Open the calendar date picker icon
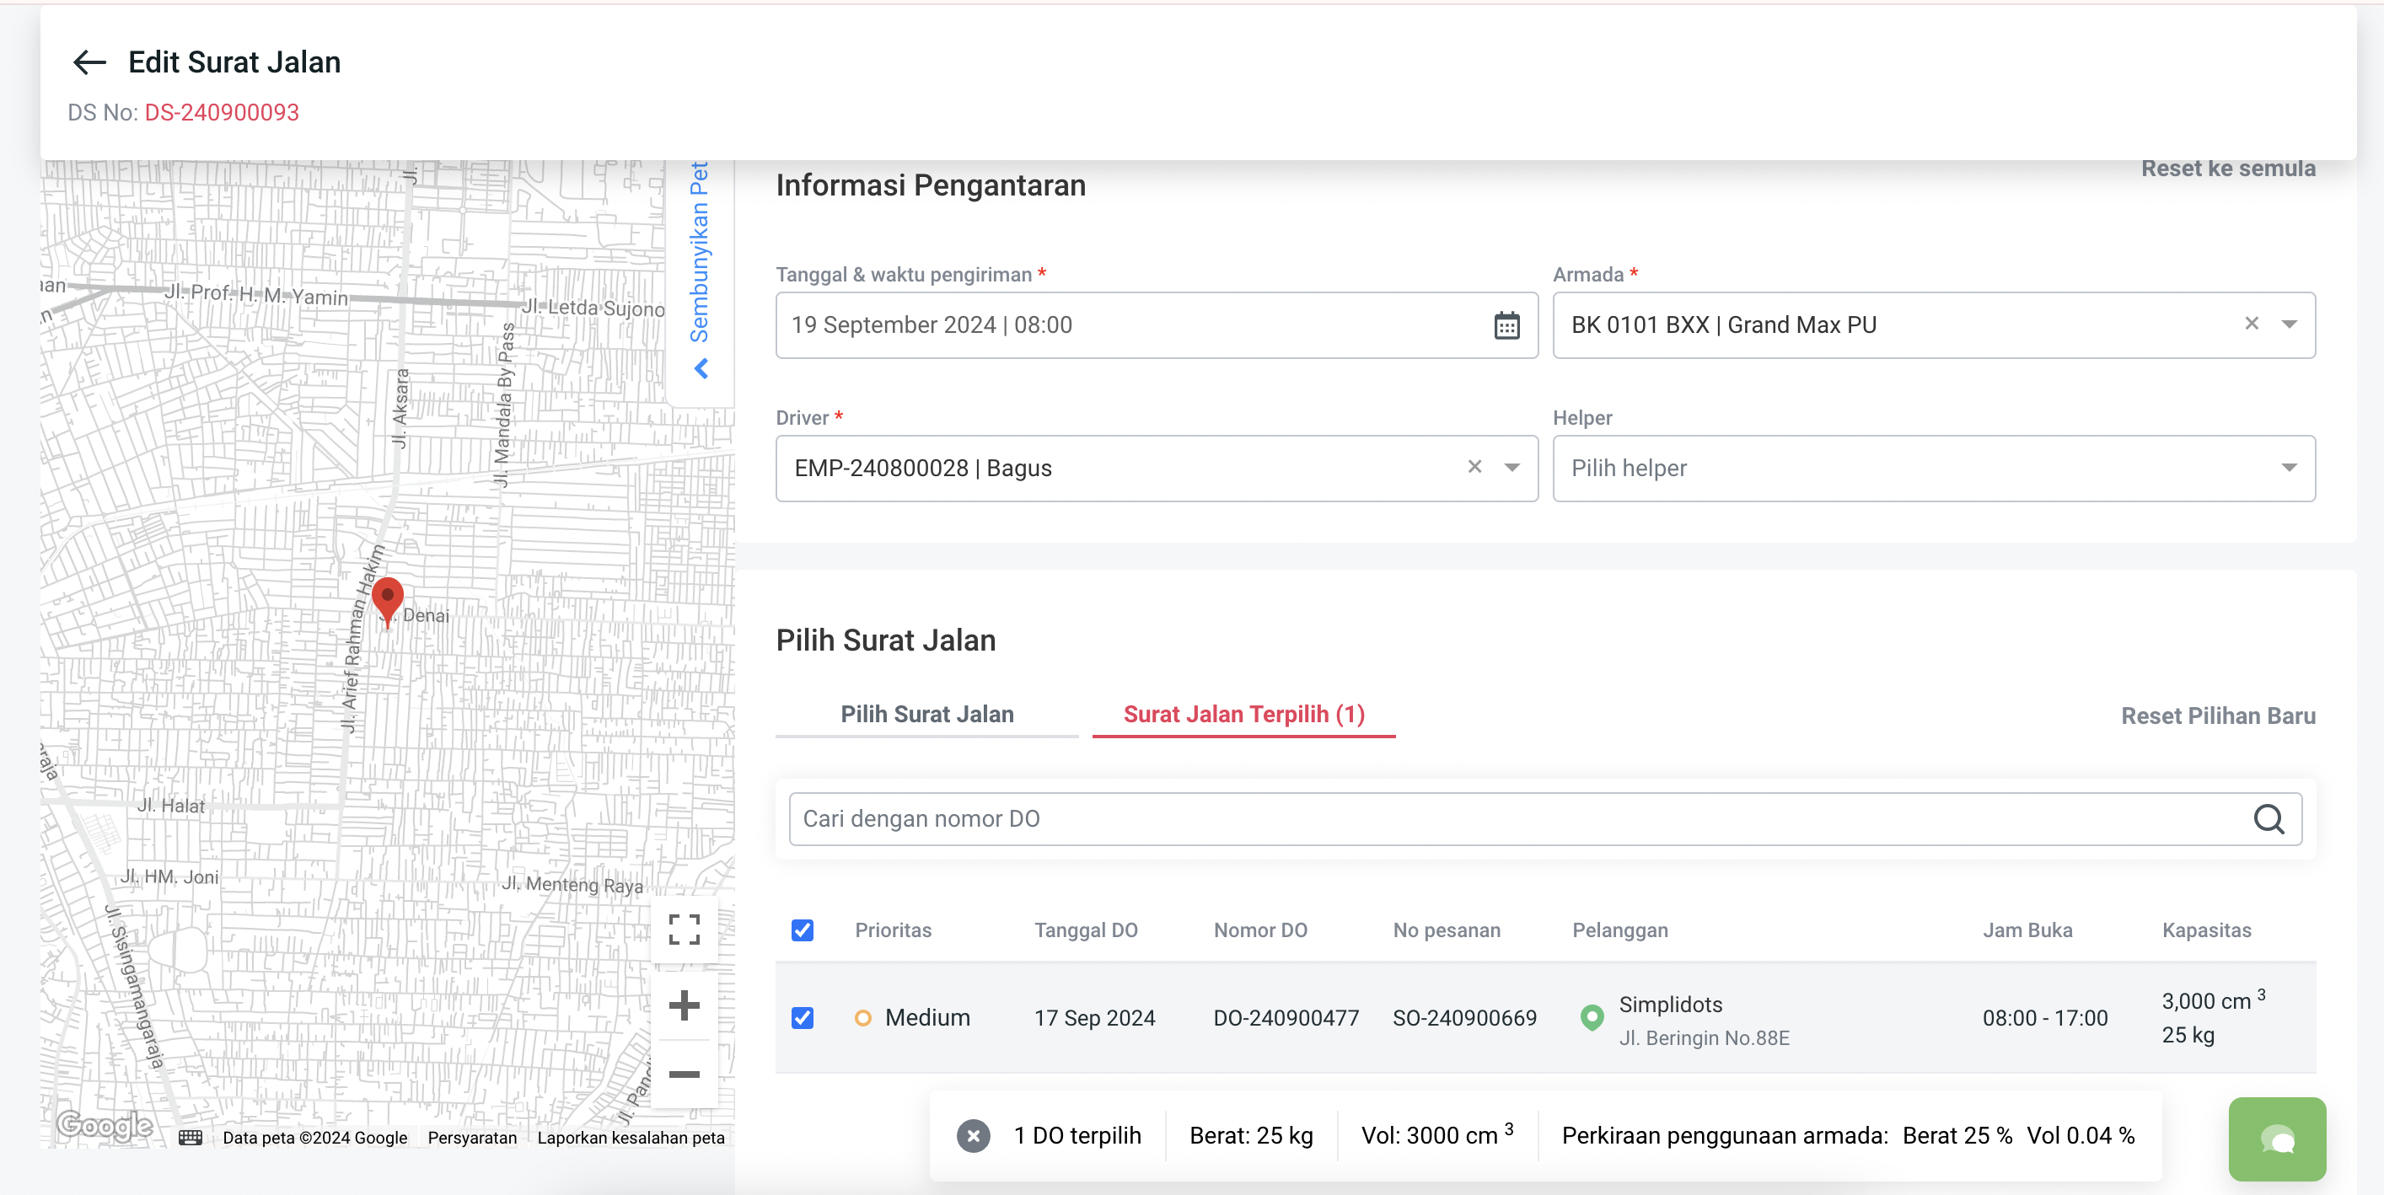The height and width of the screenshot is (1195, 2384). click(x=1506, y=325)
